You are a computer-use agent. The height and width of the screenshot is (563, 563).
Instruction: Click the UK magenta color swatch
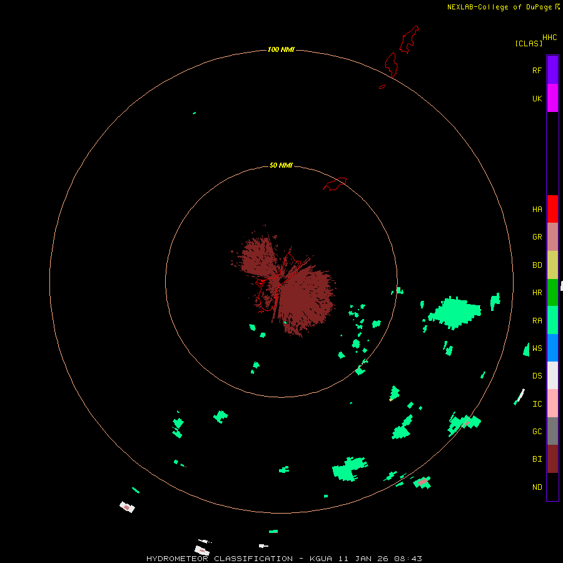pyautogui.click(x=552, y=98)
